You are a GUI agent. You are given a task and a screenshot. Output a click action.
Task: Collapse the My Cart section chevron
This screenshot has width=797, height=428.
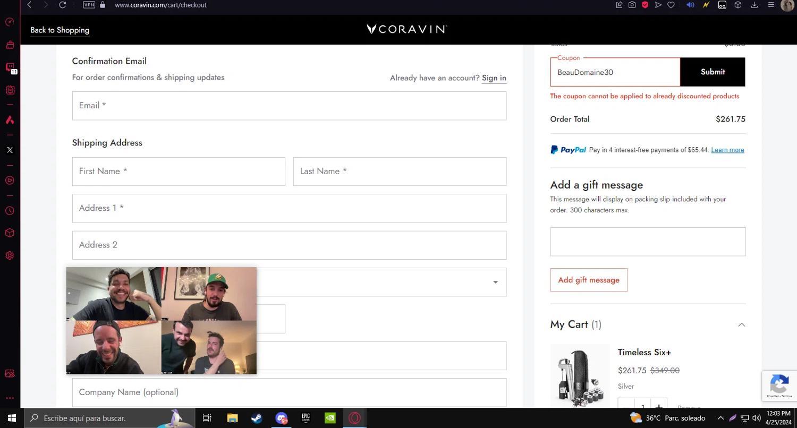pos(741,324)
